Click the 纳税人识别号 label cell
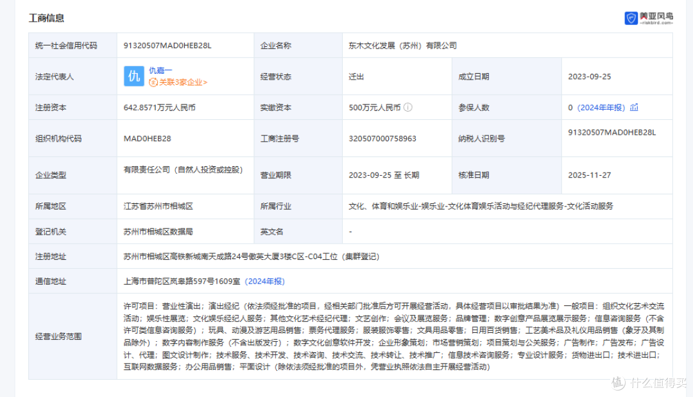The height and width of the screenshot is (397, 693). click(x=507, y=139)
